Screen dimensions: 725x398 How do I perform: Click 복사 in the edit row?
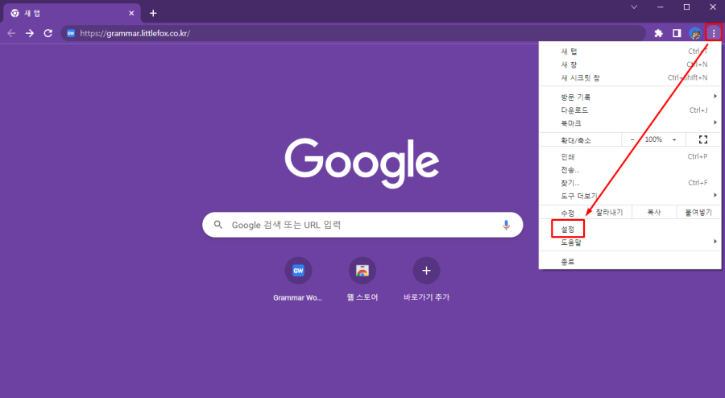(654, 212)
